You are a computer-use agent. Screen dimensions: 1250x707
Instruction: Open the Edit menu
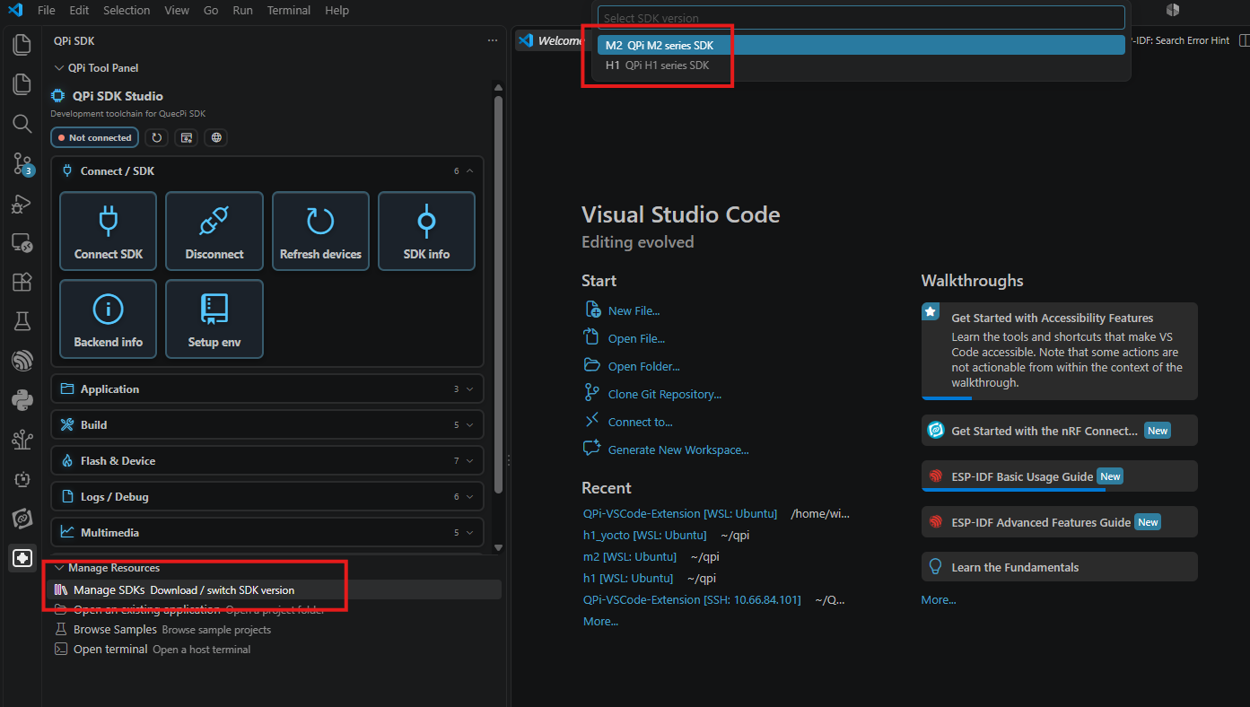click(79, 11)
